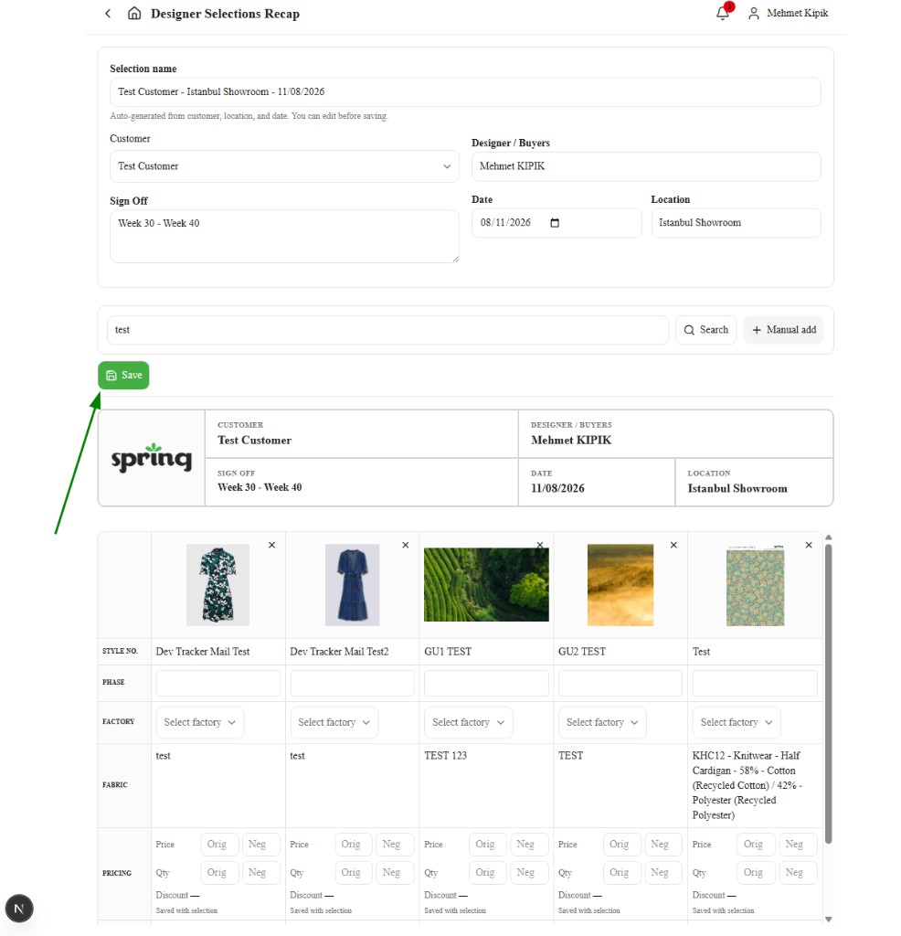Click the round N badge icon

[19, 908]
